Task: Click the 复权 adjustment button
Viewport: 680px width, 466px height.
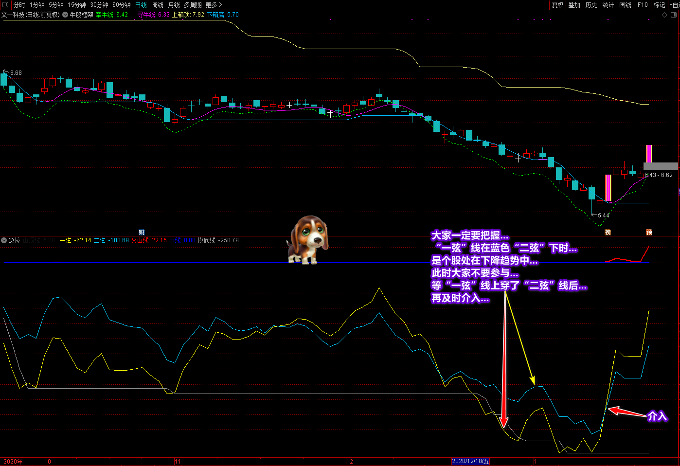Action: 557,5
